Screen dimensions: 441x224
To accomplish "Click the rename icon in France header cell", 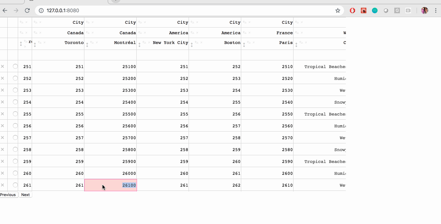I will pyautogui.click(x=245, y=33).
